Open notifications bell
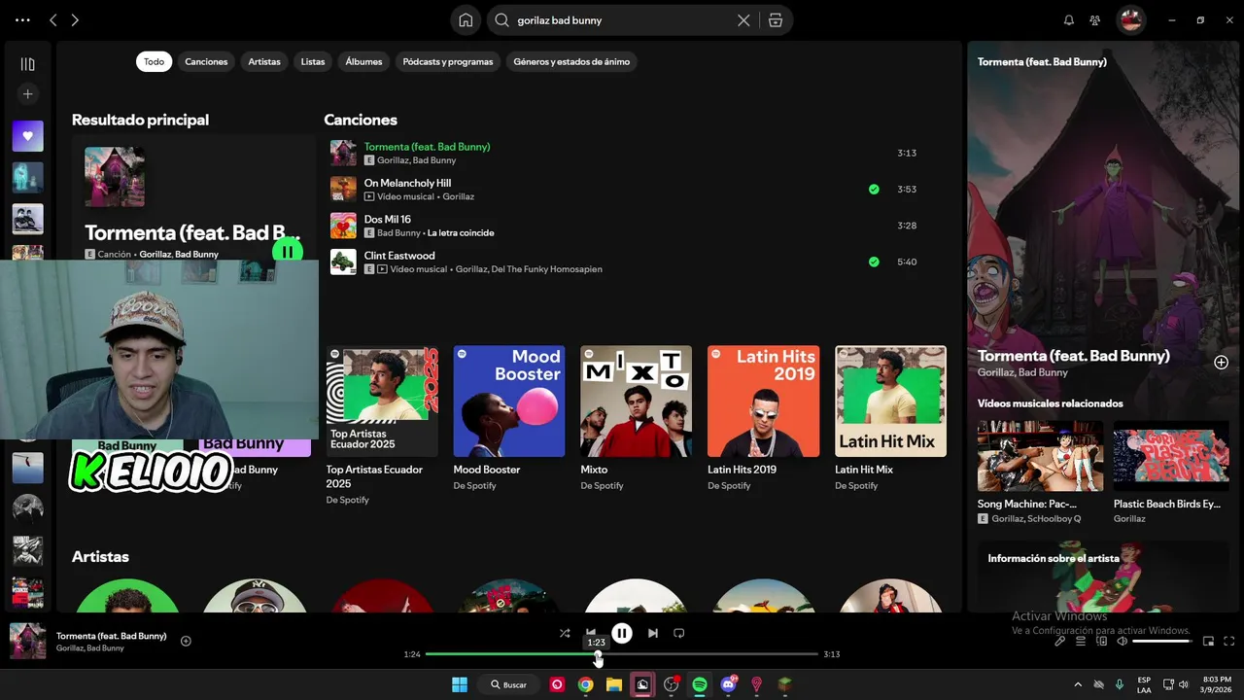 (1069, 19)
